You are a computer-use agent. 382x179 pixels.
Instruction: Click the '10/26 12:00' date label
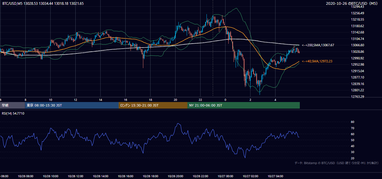pyautogui.click(x=75, y=176)
